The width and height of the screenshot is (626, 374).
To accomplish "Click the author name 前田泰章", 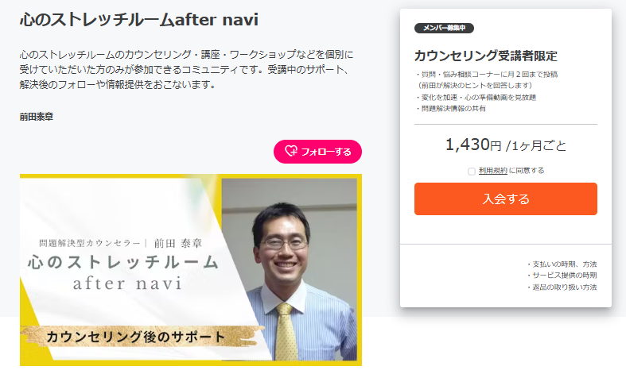I will (x=37, y=117).
